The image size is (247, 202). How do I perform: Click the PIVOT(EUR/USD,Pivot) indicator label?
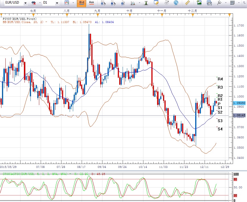(x=18, y=19)
